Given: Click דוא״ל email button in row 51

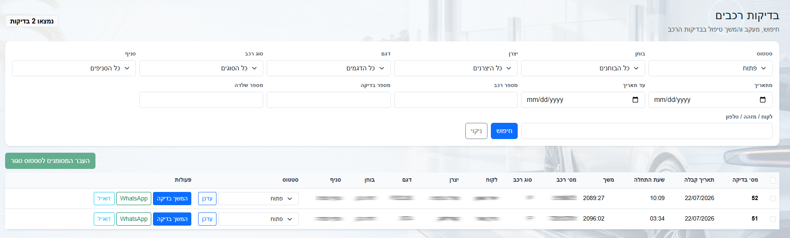Looking at the screenshot, I should coord(104,219).
